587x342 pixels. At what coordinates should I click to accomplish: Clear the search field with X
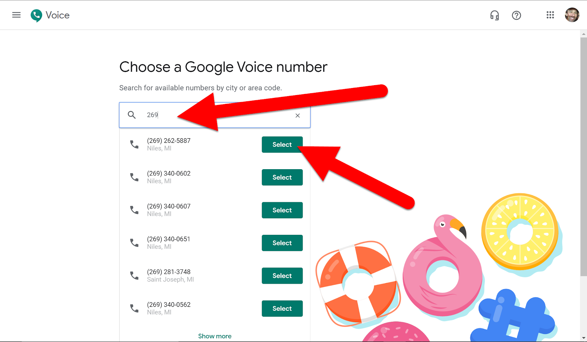tap(298, 116)
